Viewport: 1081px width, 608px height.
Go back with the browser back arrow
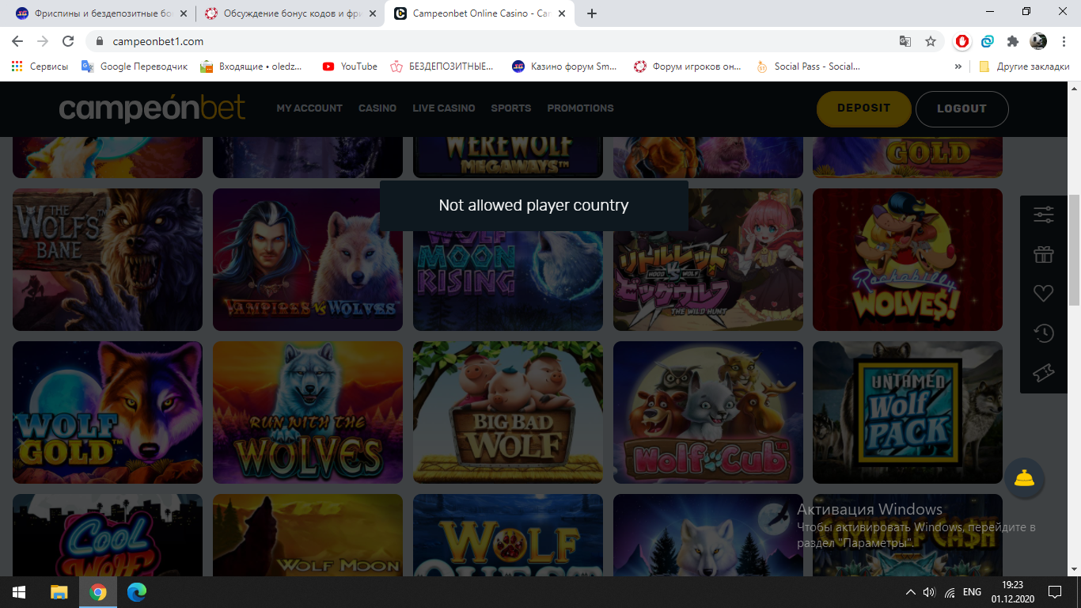[17, 41]
